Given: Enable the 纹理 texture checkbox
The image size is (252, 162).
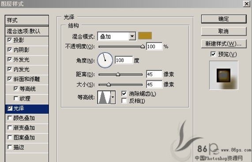Looking at the screenshot, I should (16, 98).
